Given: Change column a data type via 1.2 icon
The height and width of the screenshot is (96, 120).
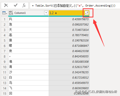Looking at the screenshot, I should point(52,13).
